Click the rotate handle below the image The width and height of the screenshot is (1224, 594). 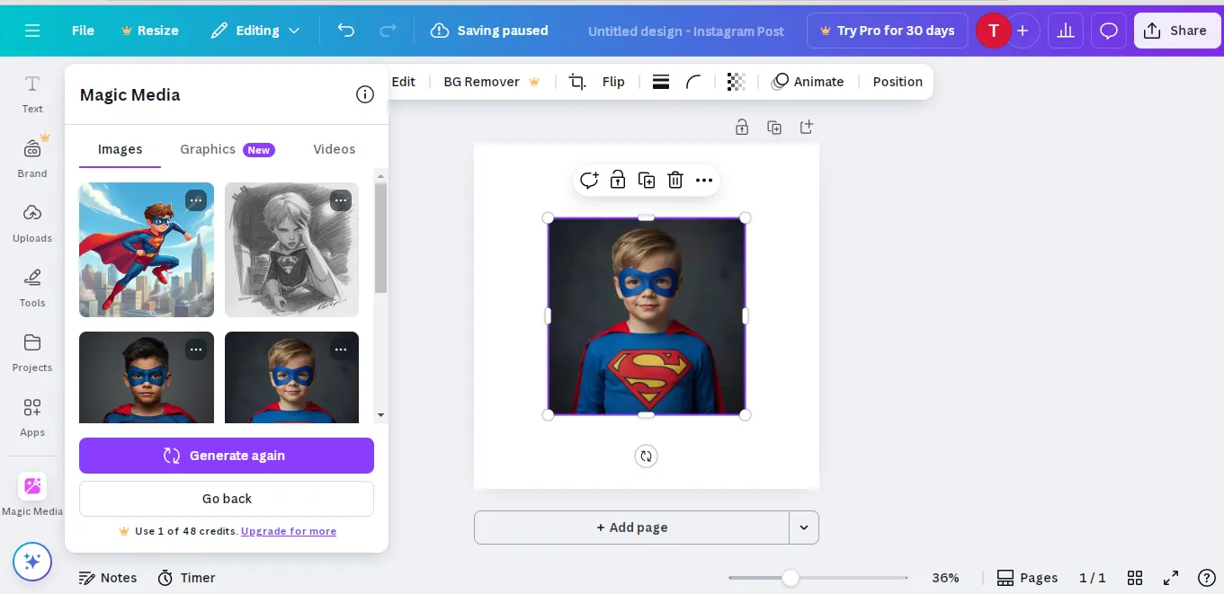point(646,457)
